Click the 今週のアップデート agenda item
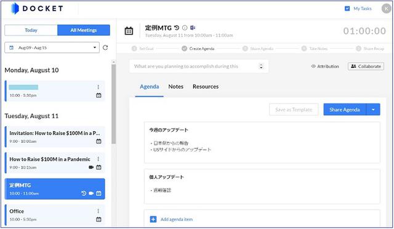The height and width of the screenshot is (229, 394). 262,143
